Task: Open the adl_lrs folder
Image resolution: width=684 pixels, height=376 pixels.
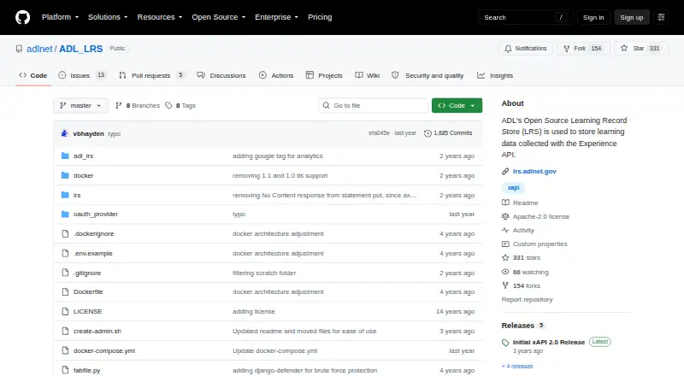Action: (x=83, y=156)
